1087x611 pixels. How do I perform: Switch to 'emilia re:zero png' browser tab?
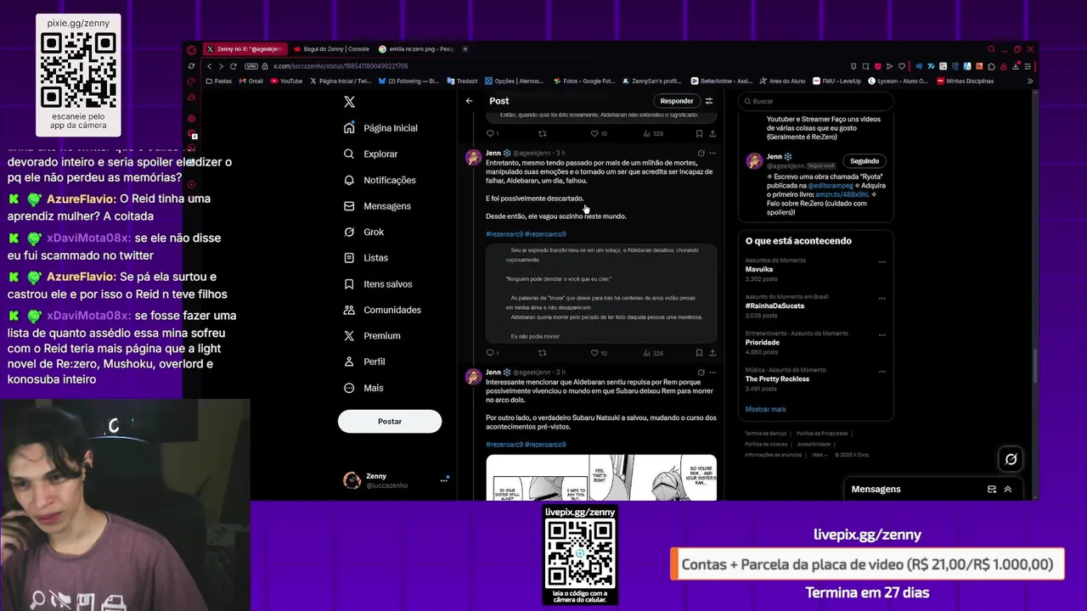tap(416, 49)
